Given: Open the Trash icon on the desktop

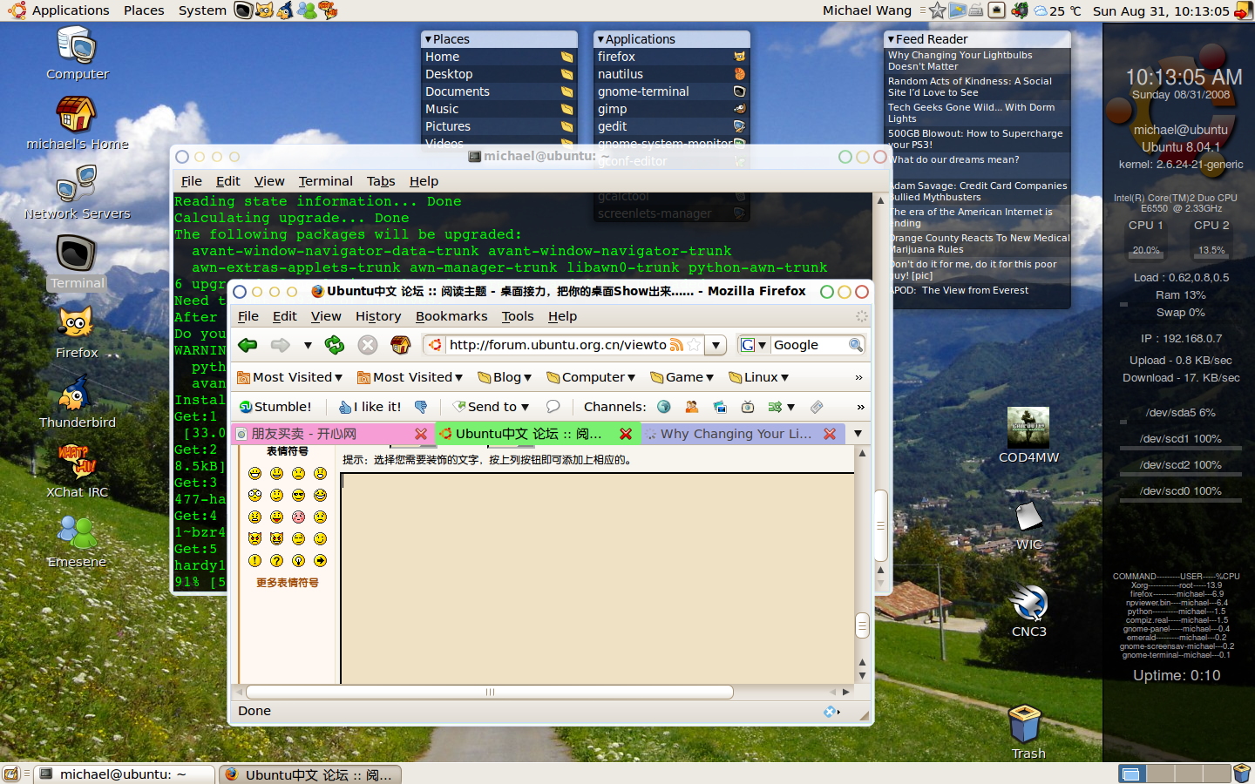Looking at the screenshot, I should 1028,732.
